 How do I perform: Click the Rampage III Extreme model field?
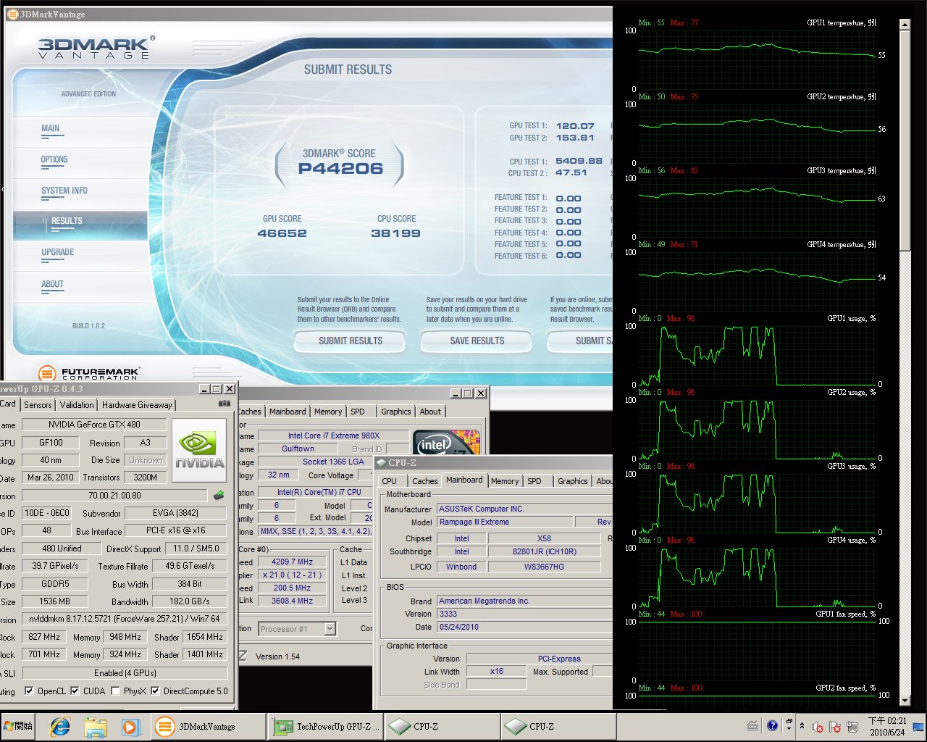pyautogui.click(x=505, y=522)
